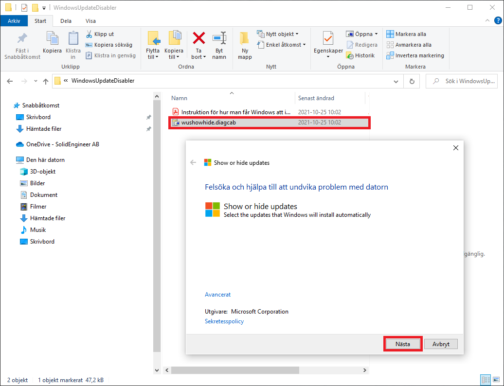Screen dimensions: 504x386
Task: Click the Historik icon in ribbon
Action: [x=350, y=55]
